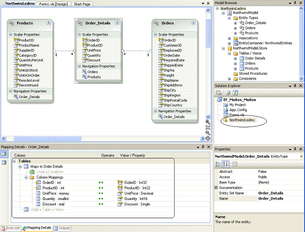
Task: Click EF_Muitos_Muitos project icon
Action: point(219,100)
